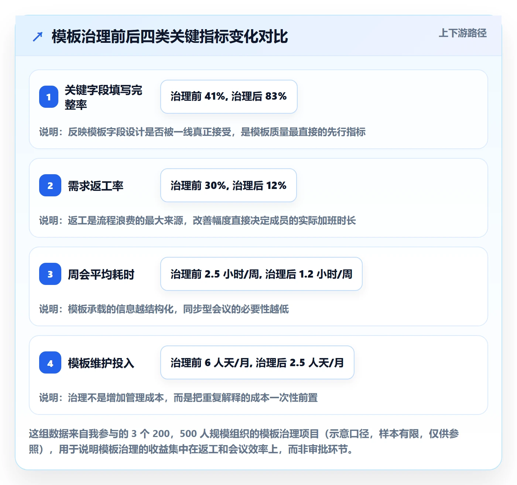Click the note starting 说明:治理不是增加管理成本
Screen dimensions: 517x485
tap(178, 398)
